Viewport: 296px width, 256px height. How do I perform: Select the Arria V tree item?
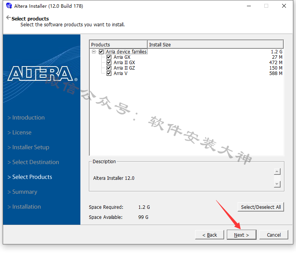(x=121, y=73)
